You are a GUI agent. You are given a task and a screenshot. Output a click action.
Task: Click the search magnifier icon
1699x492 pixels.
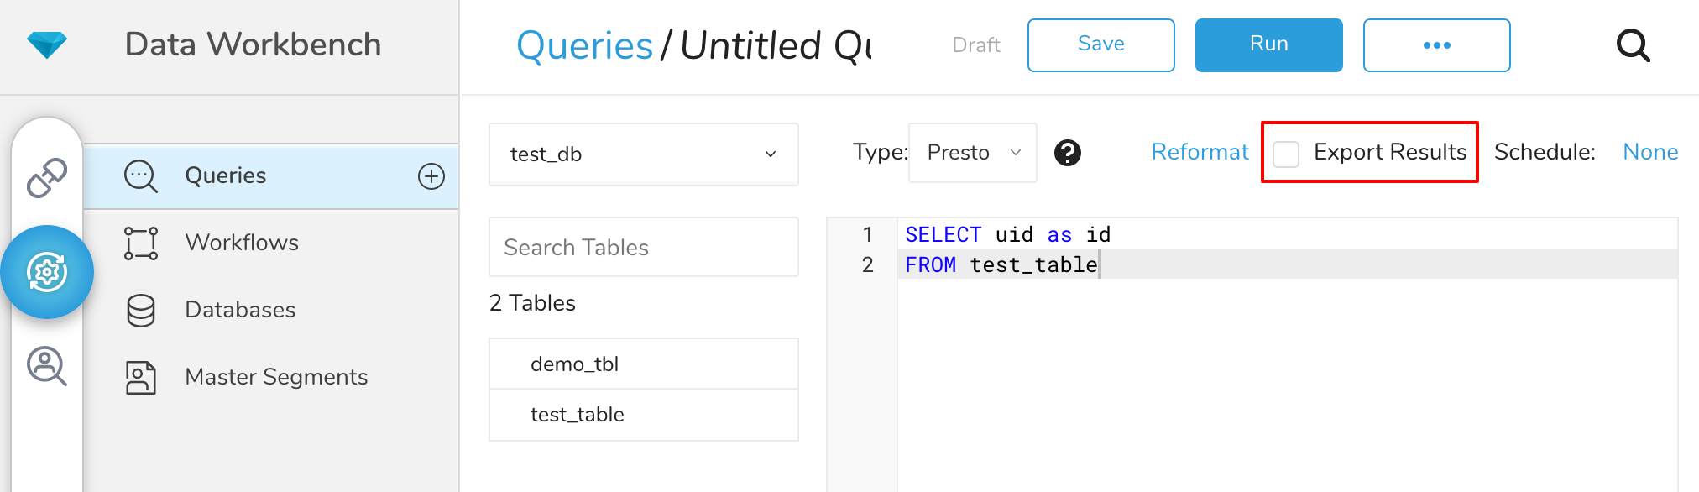point(1633,45)
